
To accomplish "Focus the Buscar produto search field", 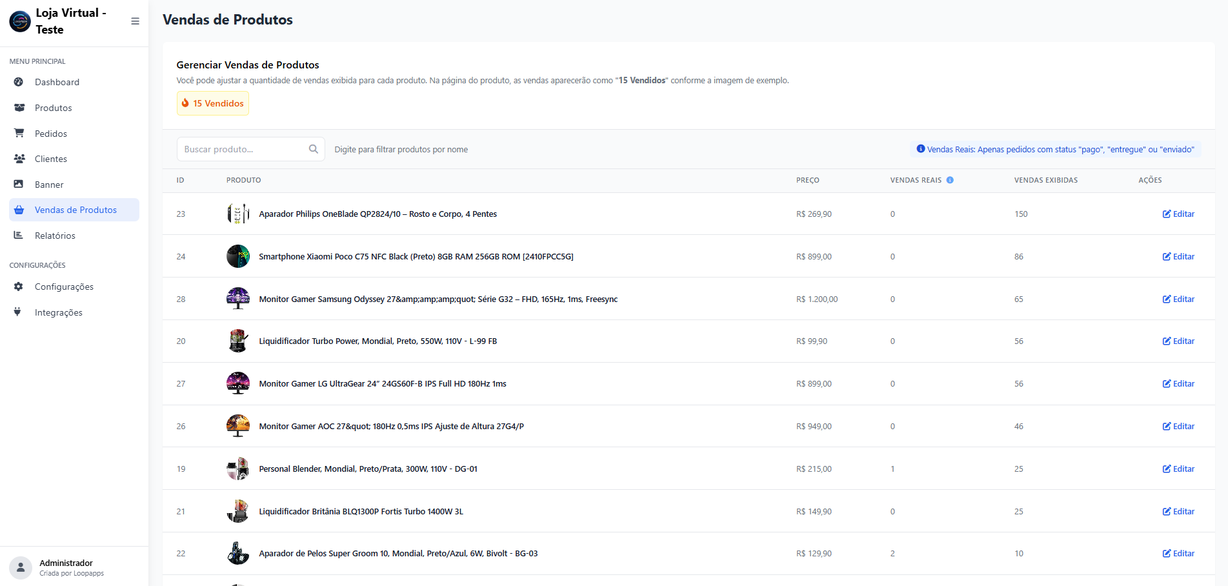I will pyautogui.click(x=244, y=149).
